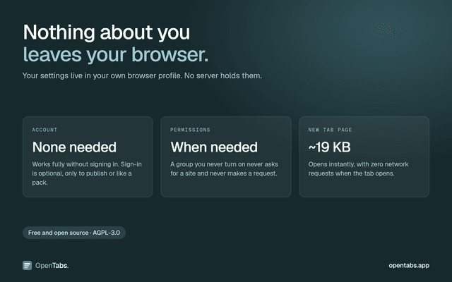The image size is (452, 282).
Task: Open the opentabs.app link
Action: coord(409,265)
